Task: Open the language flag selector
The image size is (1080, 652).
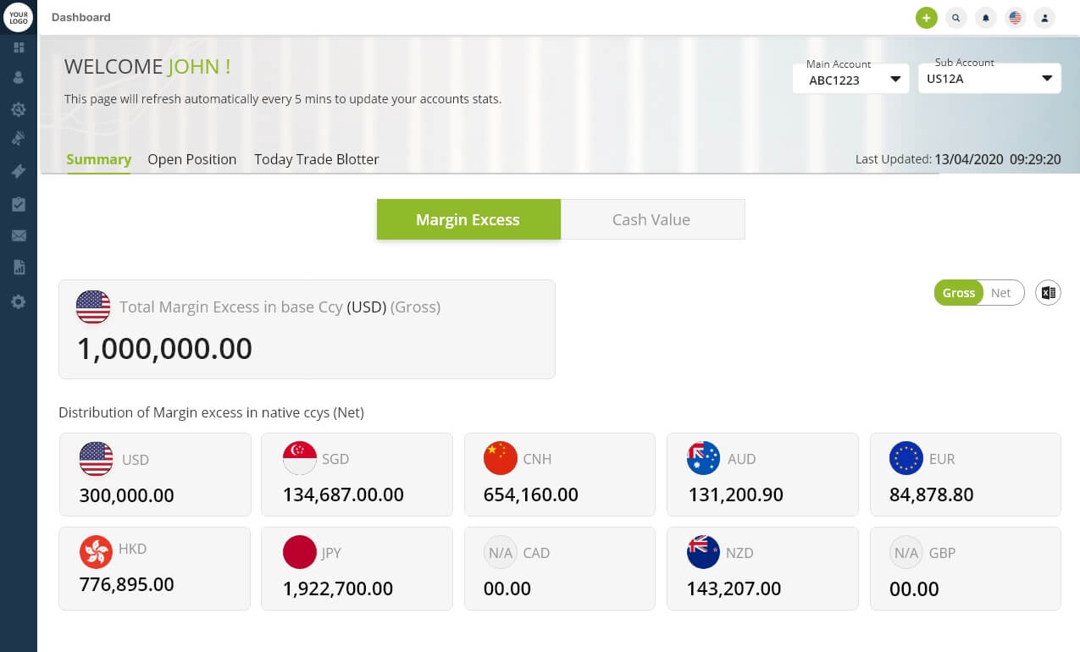Action: [x=1015, y=17]
